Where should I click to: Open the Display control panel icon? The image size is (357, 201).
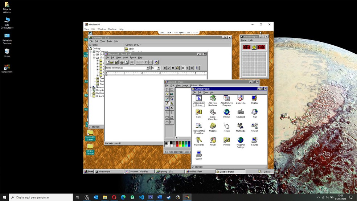pyautogui.click(x=254, y=99)
